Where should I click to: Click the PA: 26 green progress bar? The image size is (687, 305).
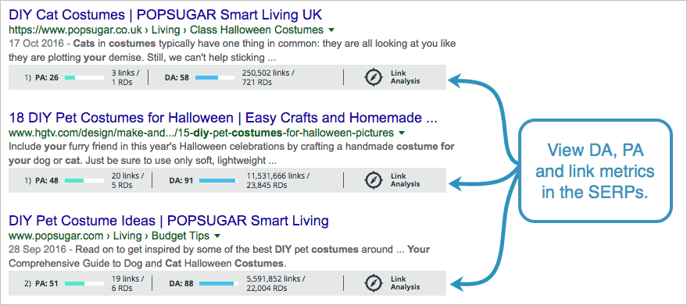click(84, 77)
